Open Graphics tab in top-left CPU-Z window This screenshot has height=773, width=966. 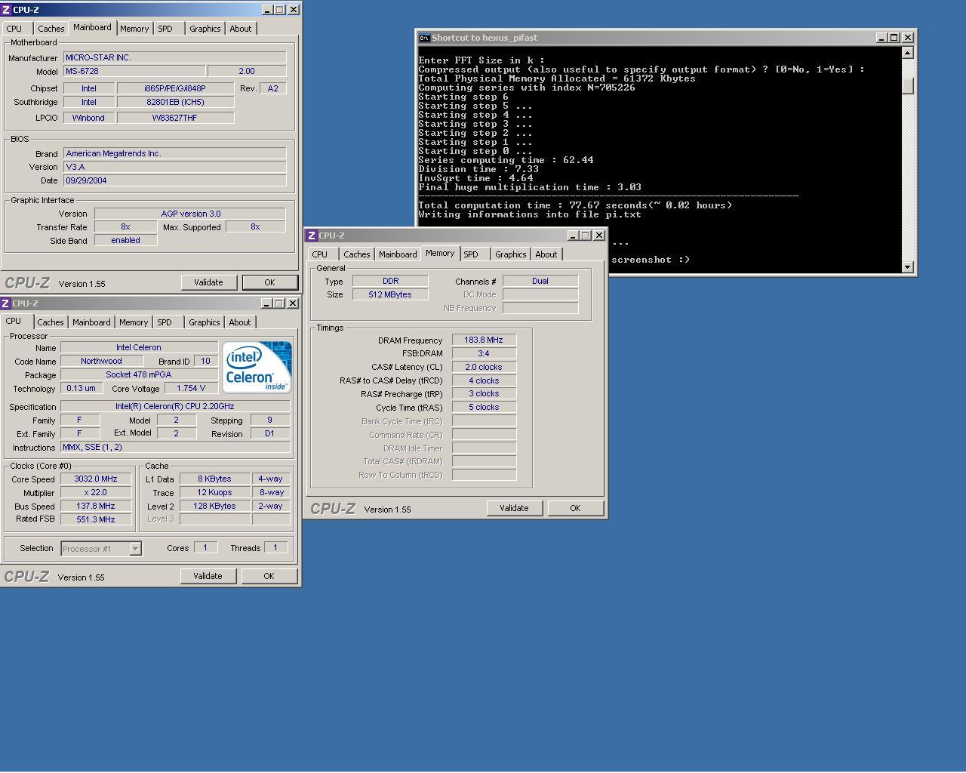[205, 29]
